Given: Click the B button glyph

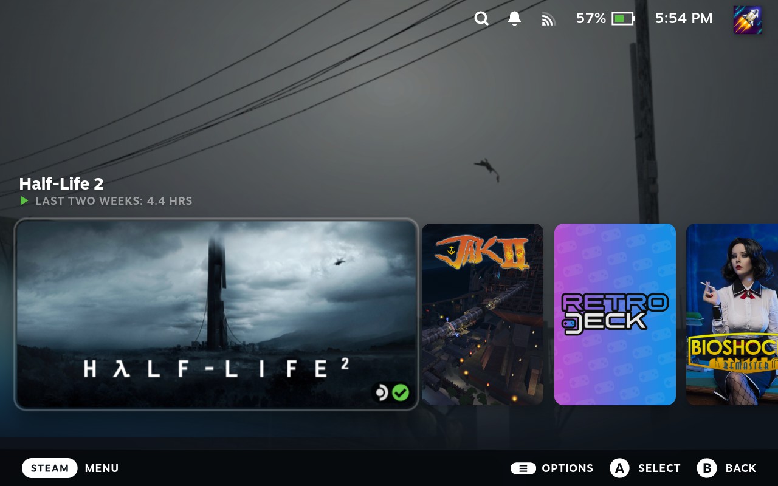Looking at the screenshot, I should click(x=707, y=468).
